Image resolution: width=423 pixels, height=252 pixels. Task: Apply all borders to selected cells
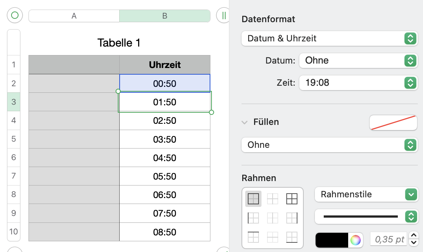click(292, 199)
